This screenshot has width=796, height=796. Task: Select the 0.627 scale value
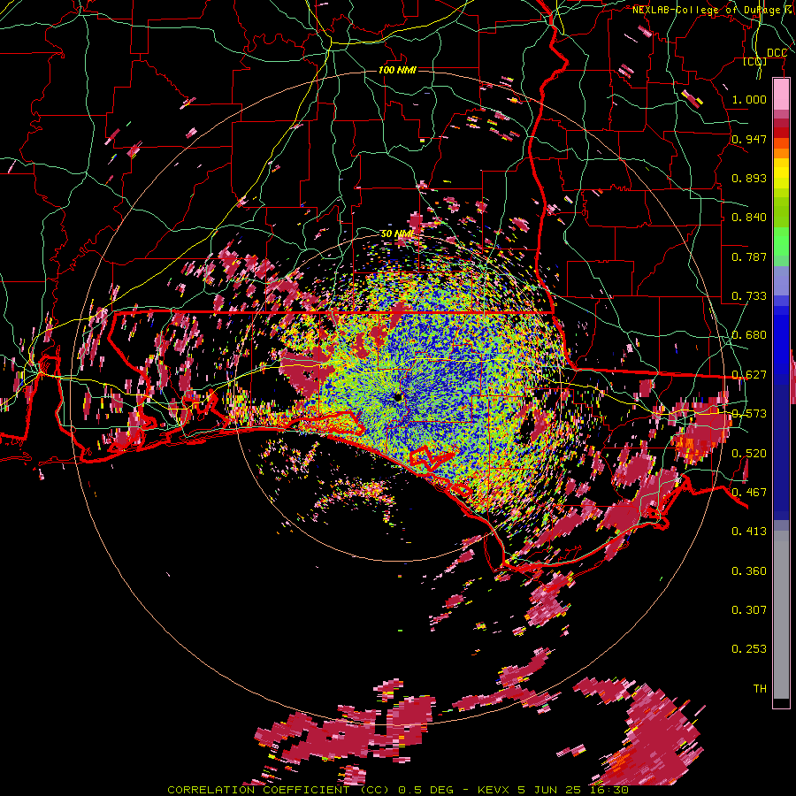point(749,375)
